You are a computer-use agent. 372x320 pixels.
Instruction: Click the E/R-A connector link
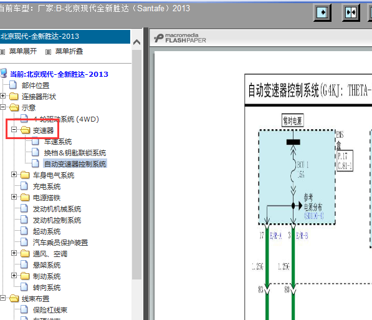pyautogui.click(x=276, y=236)
